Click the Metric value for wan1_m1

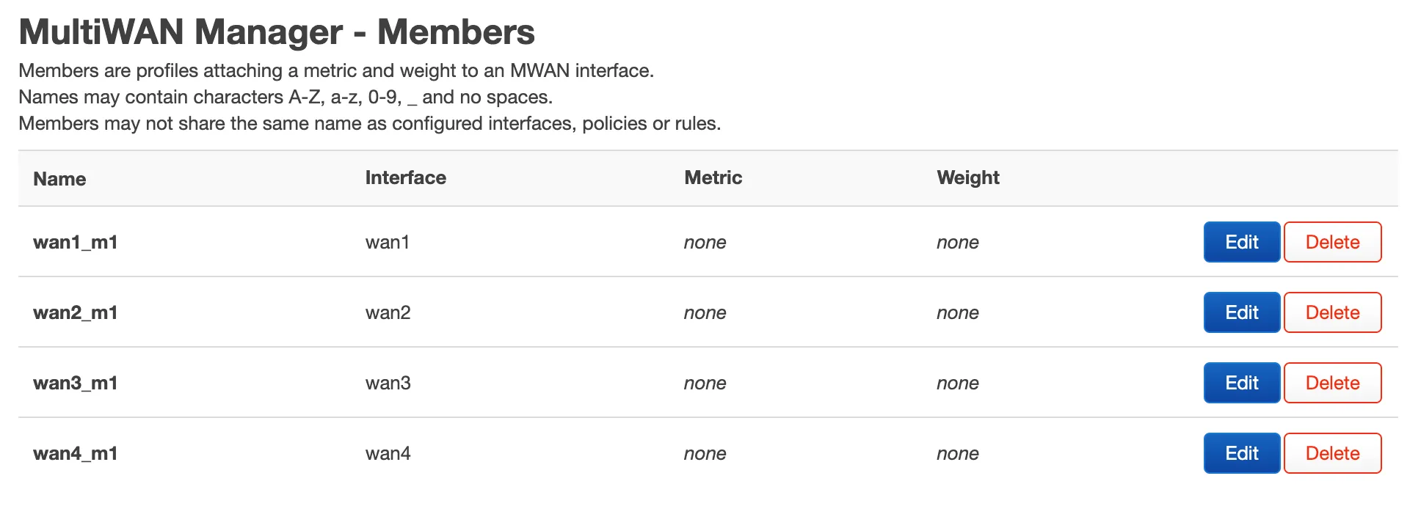[705, 242]
